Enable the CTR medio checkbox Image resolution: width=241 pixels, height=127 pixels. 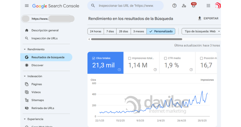(165, 58)
